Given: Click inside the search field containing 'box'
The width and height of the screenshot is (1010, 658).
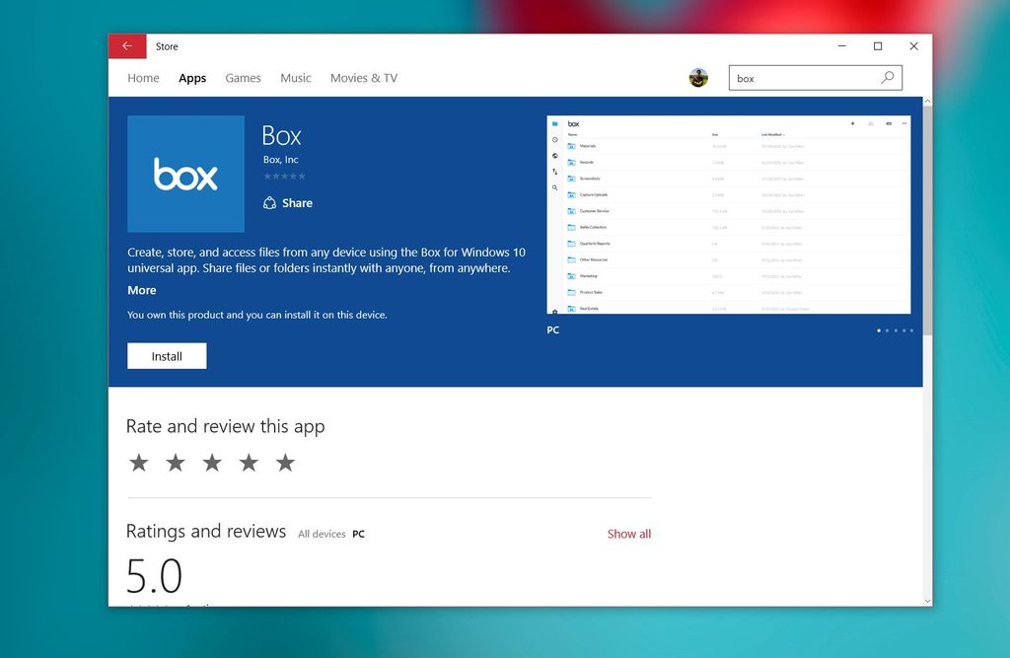Looking at the screenshot, I should tap(789, 77).
